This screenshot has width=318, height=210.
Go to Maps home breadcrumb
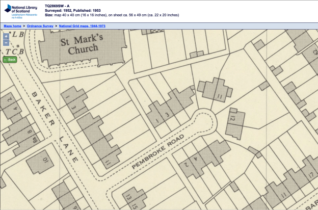pos(13,25)
